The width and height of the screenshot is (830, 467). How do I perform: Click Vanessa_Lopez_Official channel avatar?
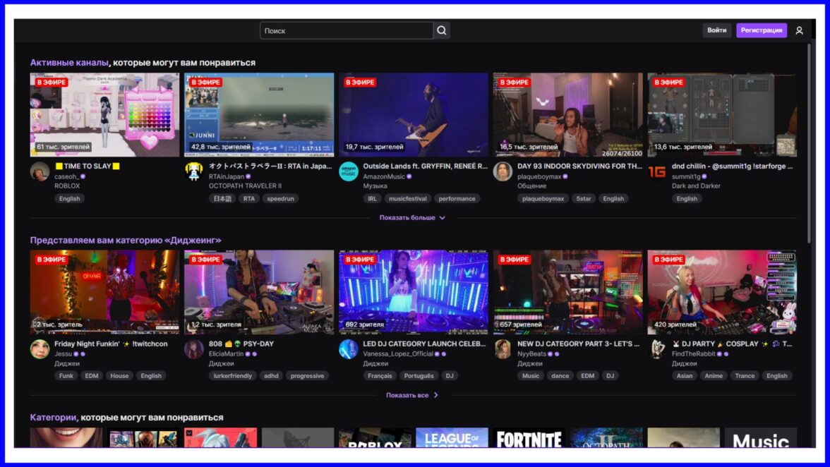point(349,349)
